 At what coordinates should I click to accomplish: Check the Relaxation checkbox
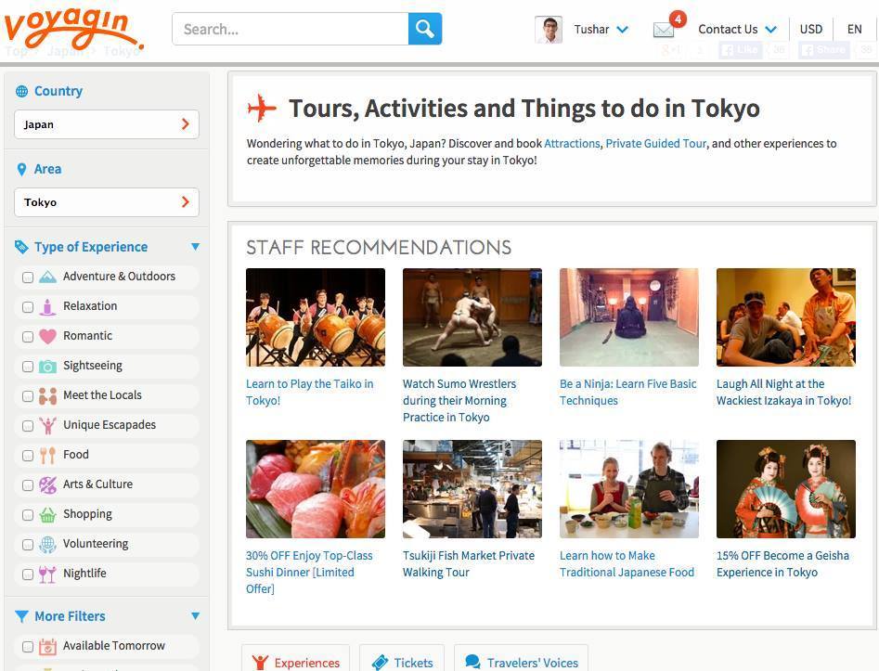point(28,307)
